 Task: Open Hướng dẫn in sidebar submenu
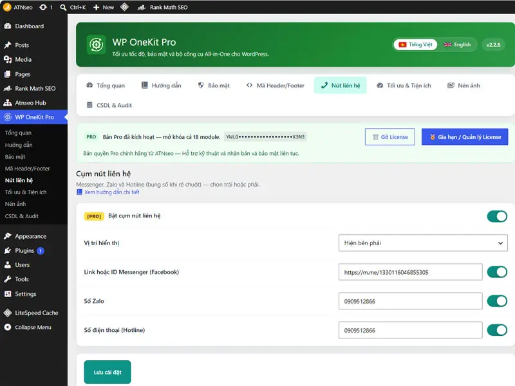(x=19, y=145)
